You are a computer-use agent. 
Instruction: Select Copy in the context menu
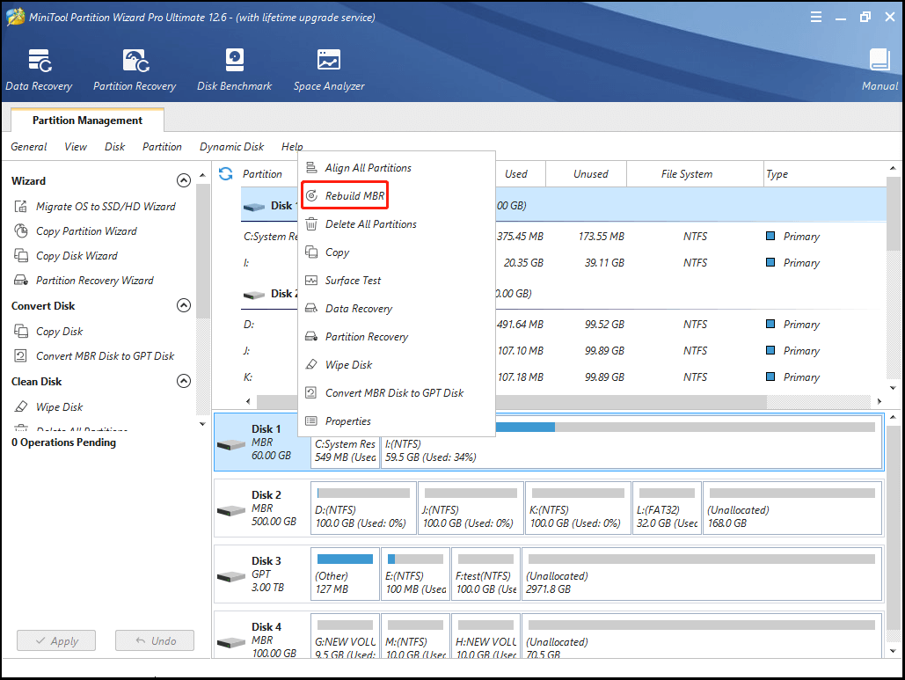tap(397, 252)
